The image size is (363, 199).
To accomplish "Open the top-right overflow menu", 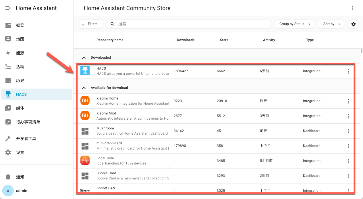I will point(353,8).
